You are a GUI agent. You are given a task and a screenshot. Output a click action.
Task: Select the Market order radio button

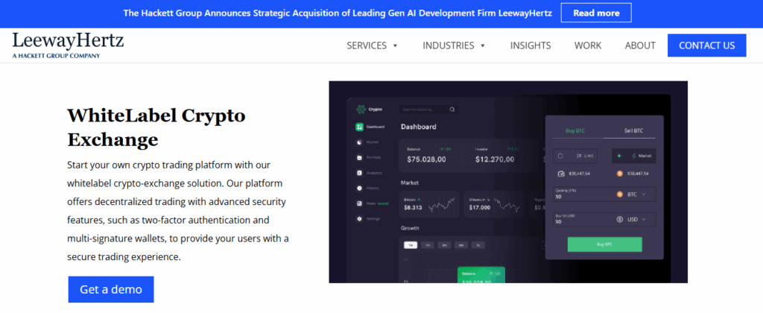(618, 156)
